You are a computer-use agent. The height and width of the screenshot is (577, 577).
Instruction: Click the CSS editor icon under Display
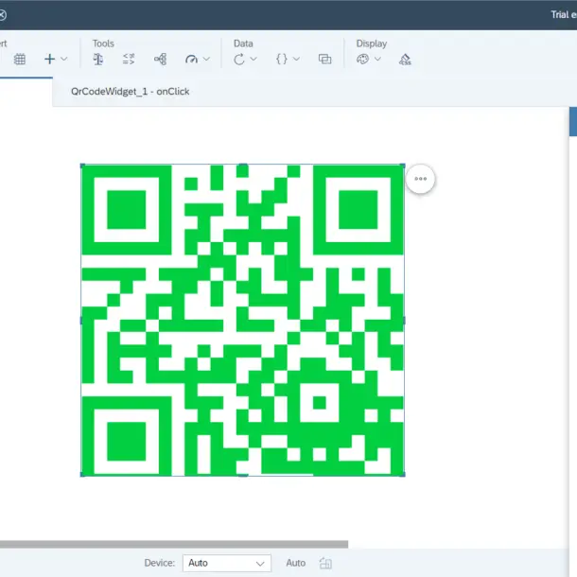pos(405,60)
